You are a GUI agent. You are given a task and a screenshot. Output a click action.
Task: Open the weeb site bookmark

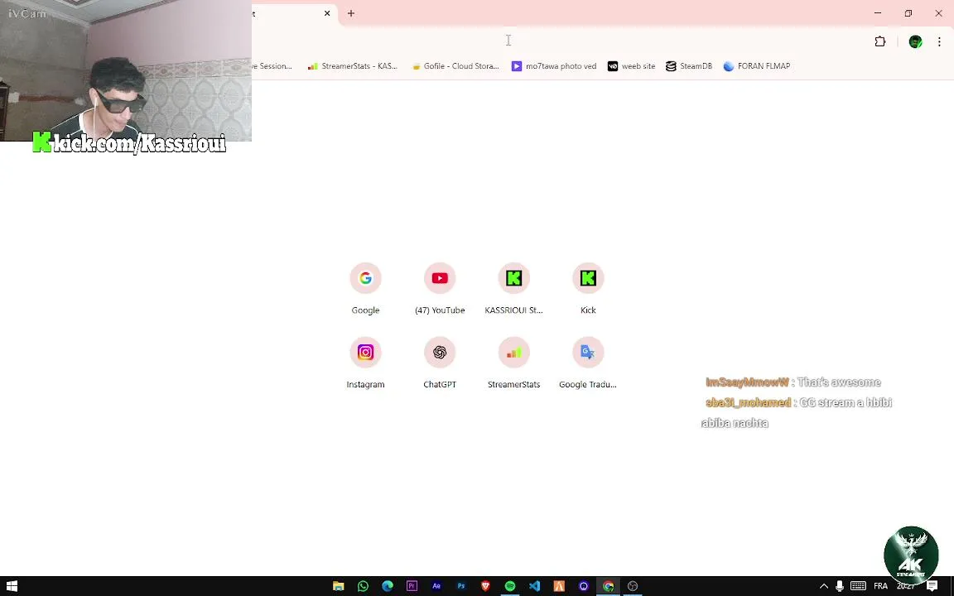(x=632, y=65)
